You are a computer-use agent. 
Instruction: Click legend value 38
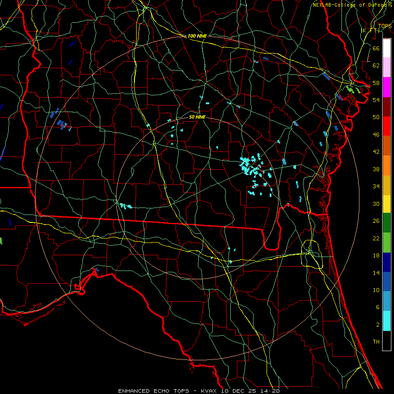click(376, 169)
